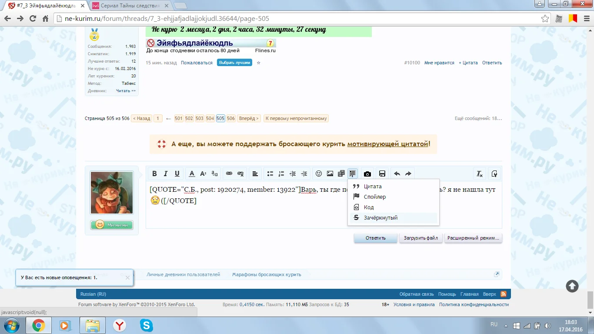Open Марафоны бросающих курить link
594x334 pixels.
coord(267,274)
